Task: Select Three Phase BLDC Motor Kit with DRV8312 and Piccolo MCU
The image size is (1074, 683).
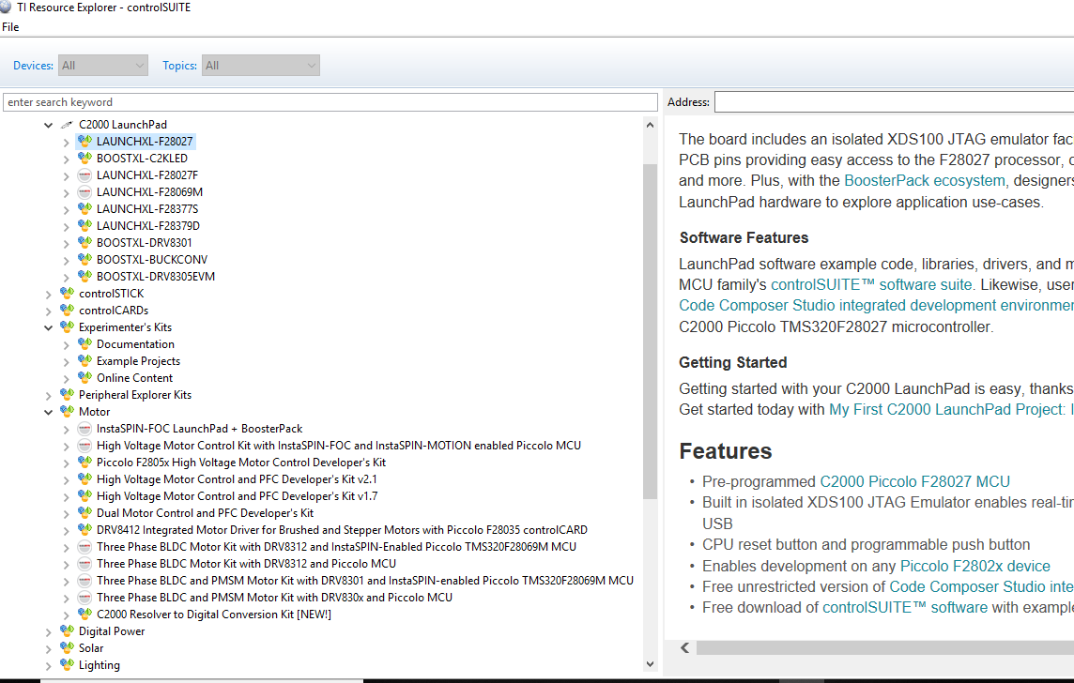Action: pyautogui.click(x=246, y=564)
